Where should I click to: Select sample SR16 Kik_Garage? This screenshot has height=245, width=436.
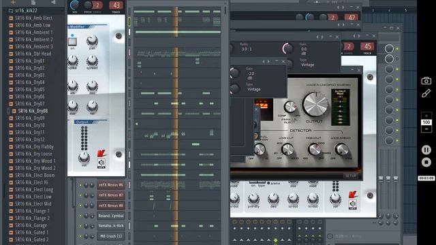[x=31, y=225]
